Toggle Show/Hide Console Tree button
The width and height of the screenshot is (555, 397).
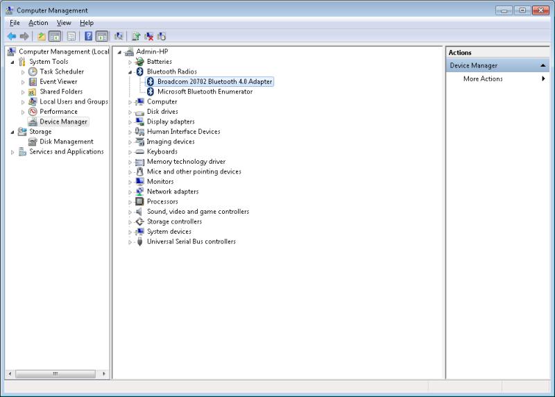pyautogui.click(x=55, y=36)
